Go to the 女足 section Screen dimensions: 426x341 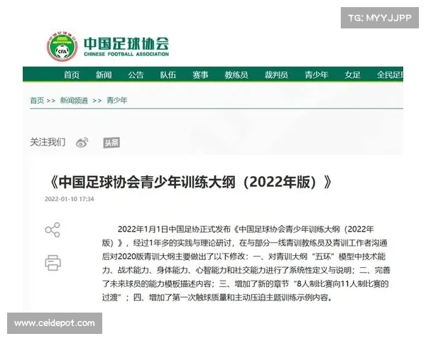click(353, 75)
